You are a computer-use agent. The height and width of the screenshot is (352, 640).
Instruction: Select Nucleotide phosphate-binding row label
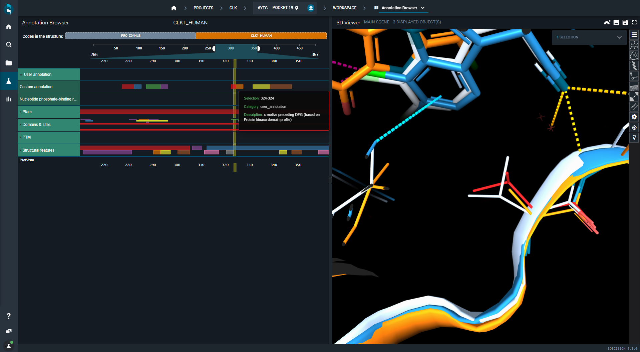coord(49,99)
